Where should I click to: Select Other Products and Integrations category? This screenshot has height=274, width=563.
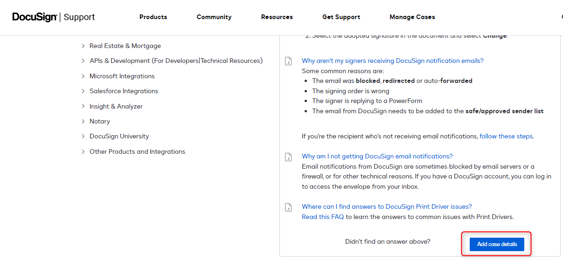137,152
